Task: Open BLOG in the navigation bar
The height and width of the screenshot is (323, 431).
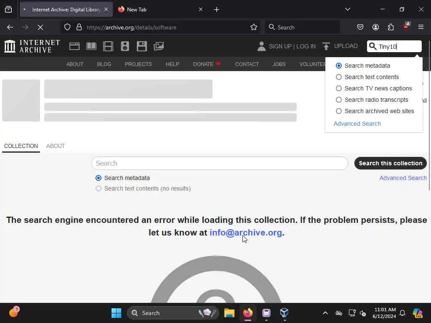Action: point(104,64)
